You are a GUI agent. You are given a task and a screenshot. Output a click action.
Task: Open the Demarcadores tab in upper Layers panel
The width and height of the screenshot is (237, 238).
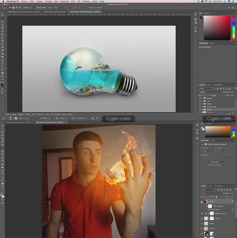[218, 85]
